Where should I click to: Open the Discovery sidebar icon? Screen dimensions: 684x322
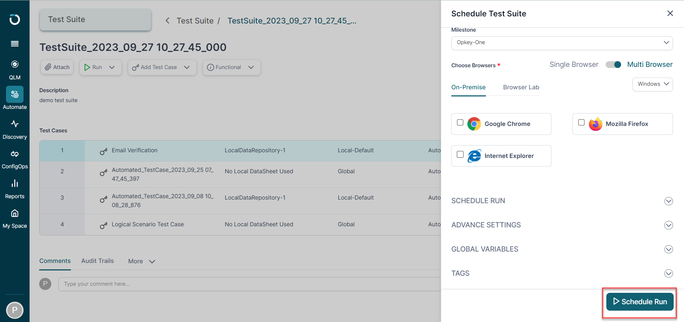(15, 124)
